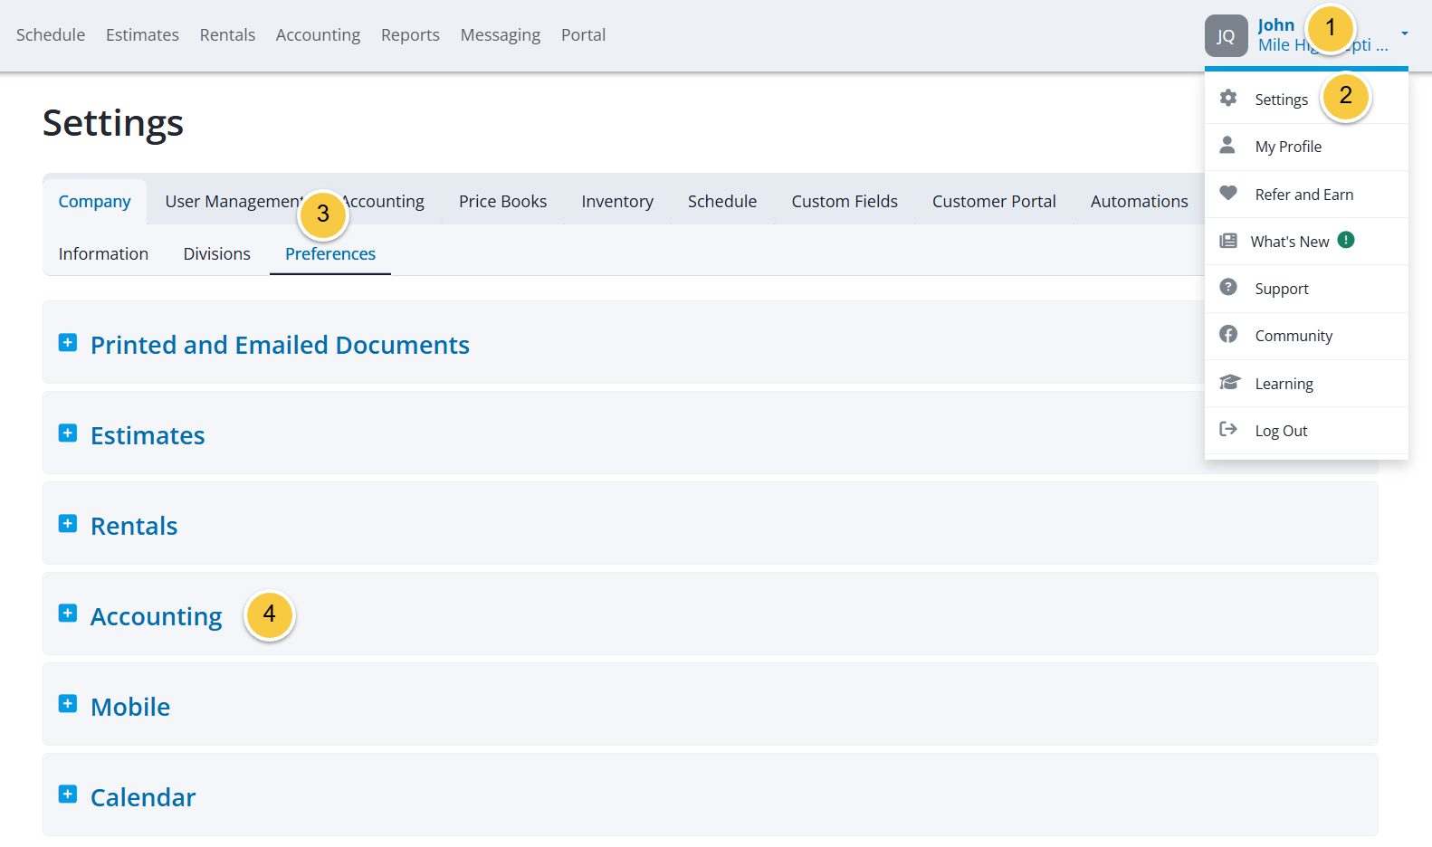Choose Community from the user menu
1432x847 pixels.
(1306, 336)
